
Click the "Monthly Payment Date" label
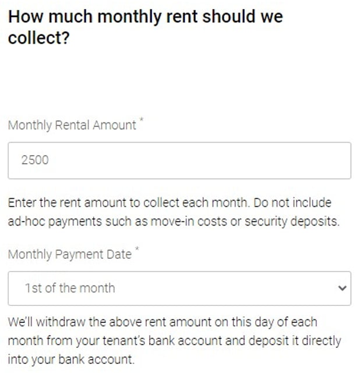(x=69, y=254)
